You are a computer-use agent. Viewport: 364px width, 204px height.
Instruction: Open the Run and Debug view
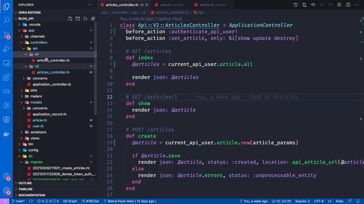click(x=6, y=49)
